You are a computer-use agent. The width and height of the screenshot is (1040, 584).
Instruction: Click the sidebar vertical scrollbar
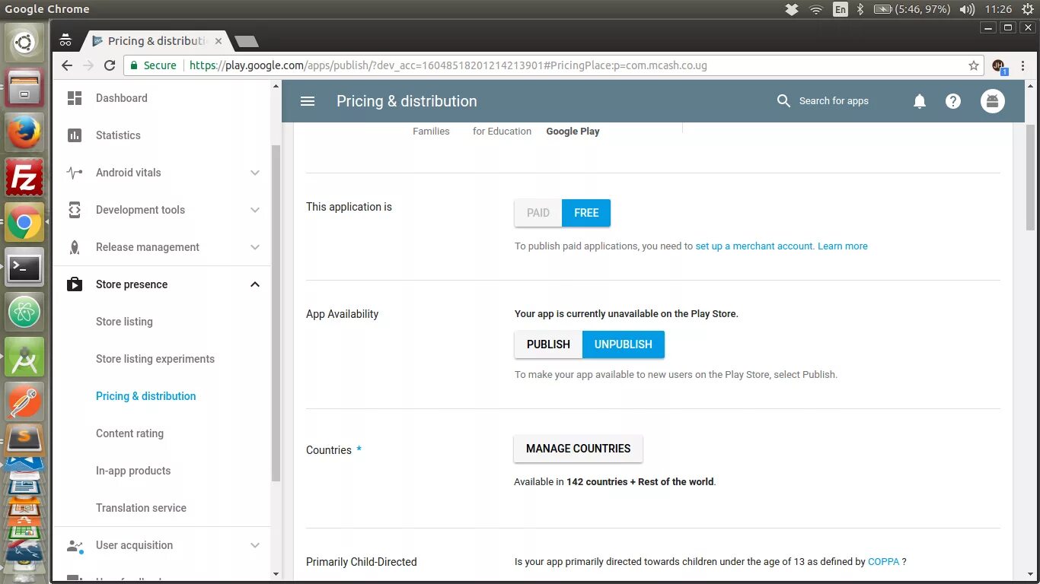pyautogui.click(x=276, y=313)
